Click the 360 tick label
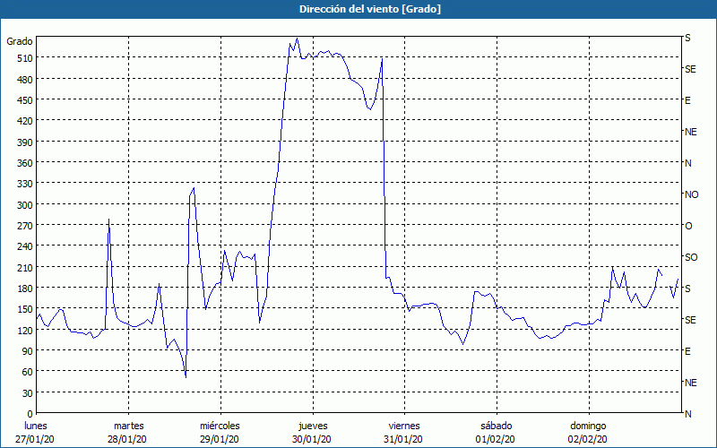 [24, 163]
